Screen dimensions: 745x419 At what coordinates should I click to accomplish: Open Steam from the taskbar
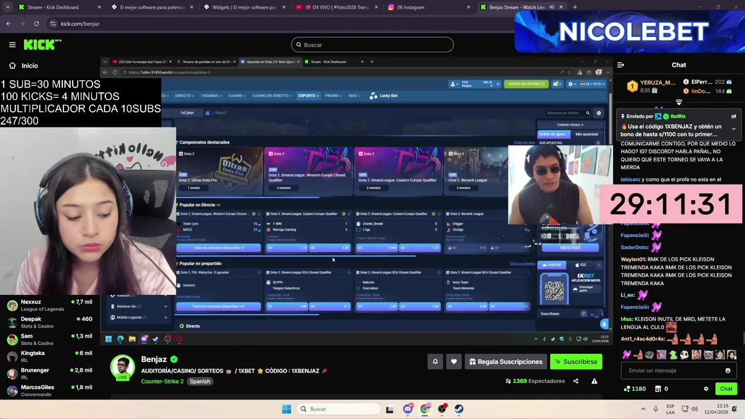(459, 409)
